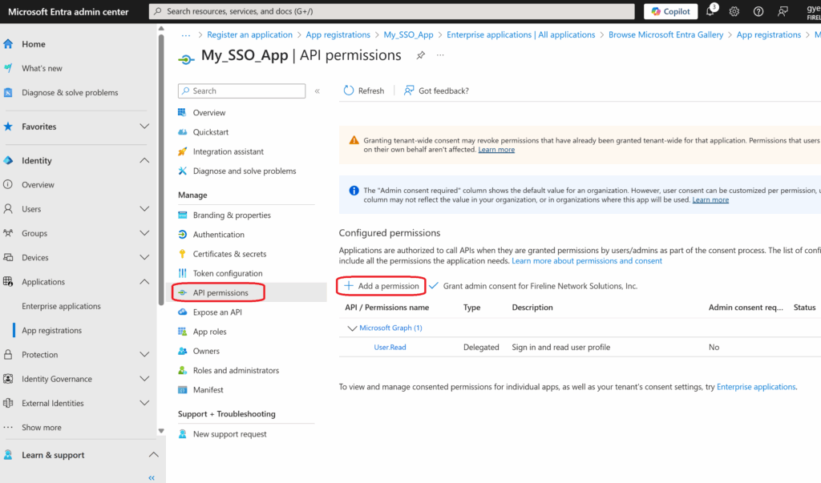This screenshot has height=483, width=821.
Task: Click the Admin consent req... column header
Action: [746, 307]
